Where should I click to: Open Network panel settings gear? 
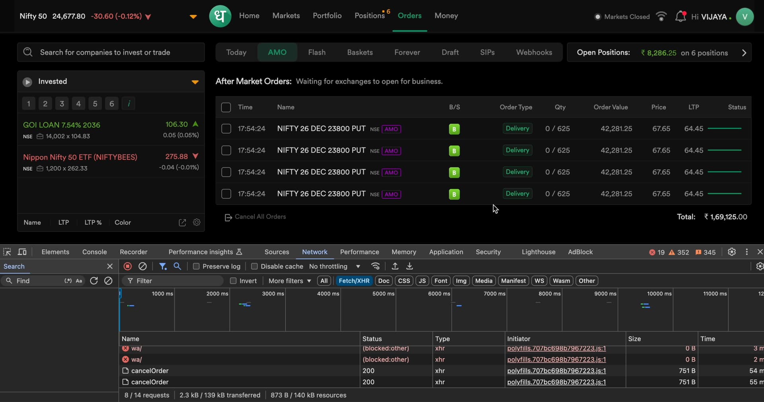click(759, 266)
